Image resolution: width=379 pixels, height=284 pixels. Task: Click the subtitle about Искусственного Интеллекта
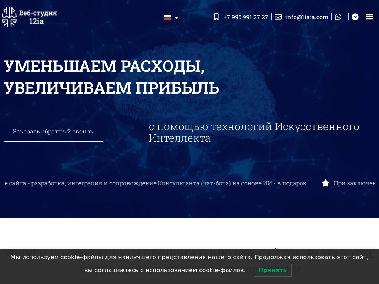click(x=254, y=132)
